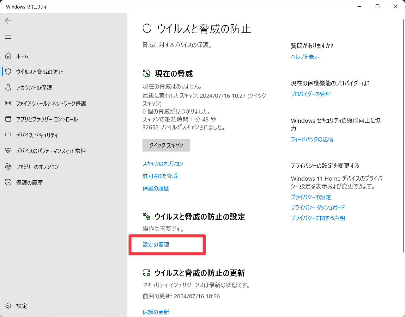This screenshot has width=405, height=317.
Task: Open プライバシー ダッシュボード link
Action: click(x=318, y=208)
